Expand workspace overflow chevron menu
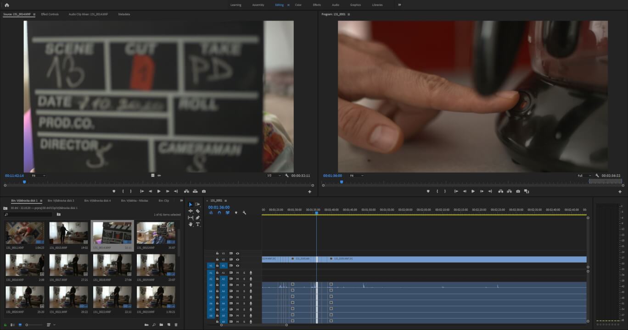Screen dimensions: 628x330 [399, 5]
